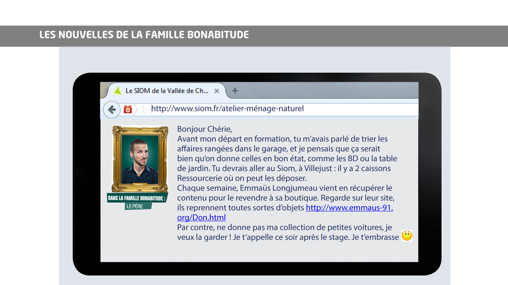
Task: Click the yellow smiley emoji ending the message
Action: tap(407, 236)
